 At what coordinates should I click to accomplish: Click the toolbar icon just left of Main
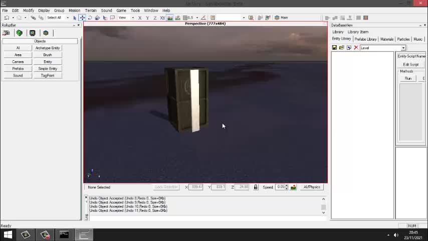[268, 18]
